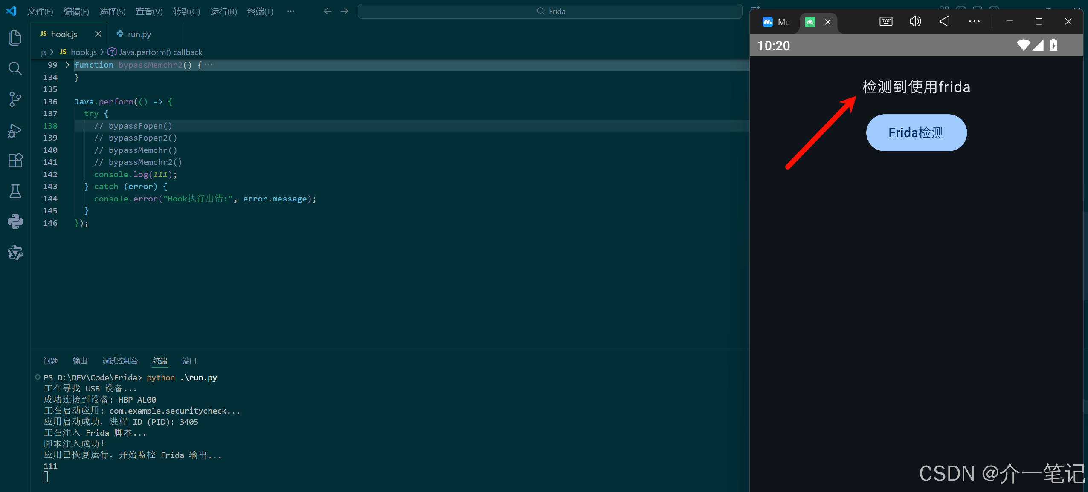Open the 终端(T) menu
This screenshot has width=1088, height=492.
[260, 12]
